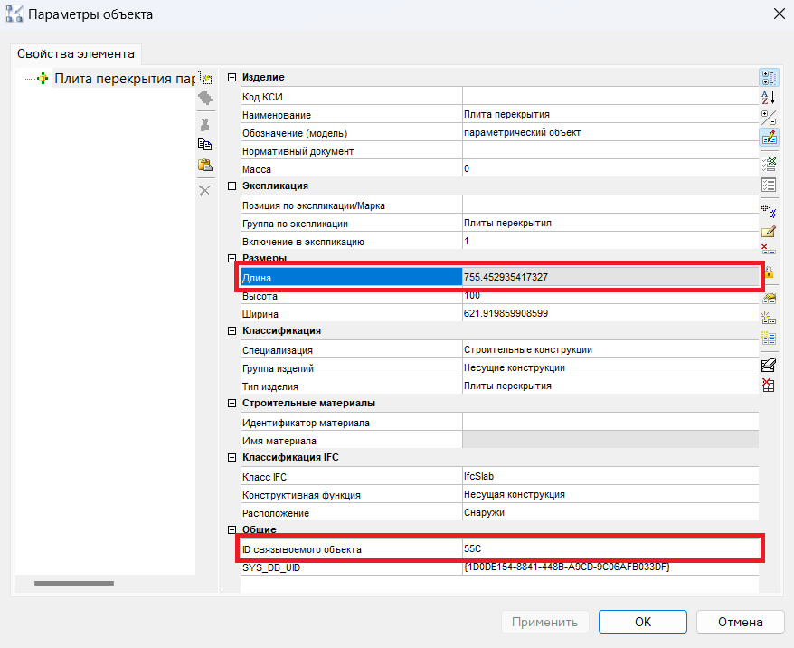Viewport: 794px width, 648px height.
Task: Collapse the Изделие property group
Action: 232,78
